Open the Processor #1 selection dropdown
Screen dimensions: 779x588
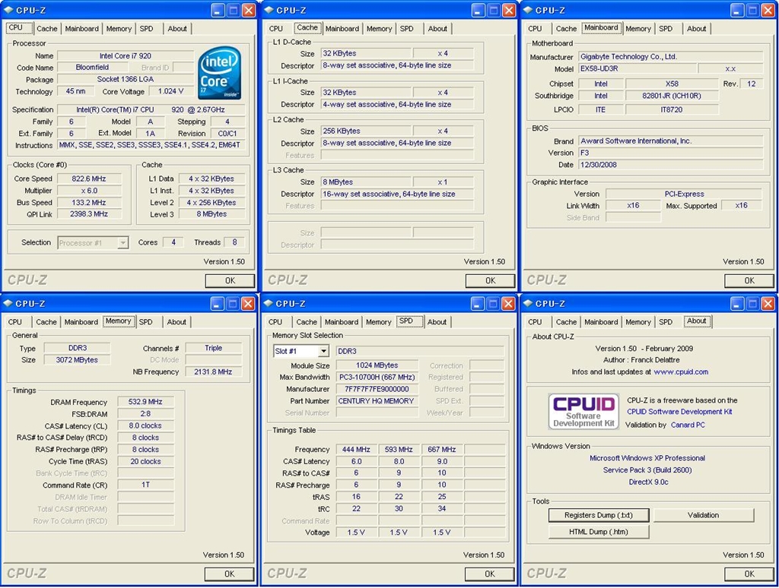[x=122, y=242]
